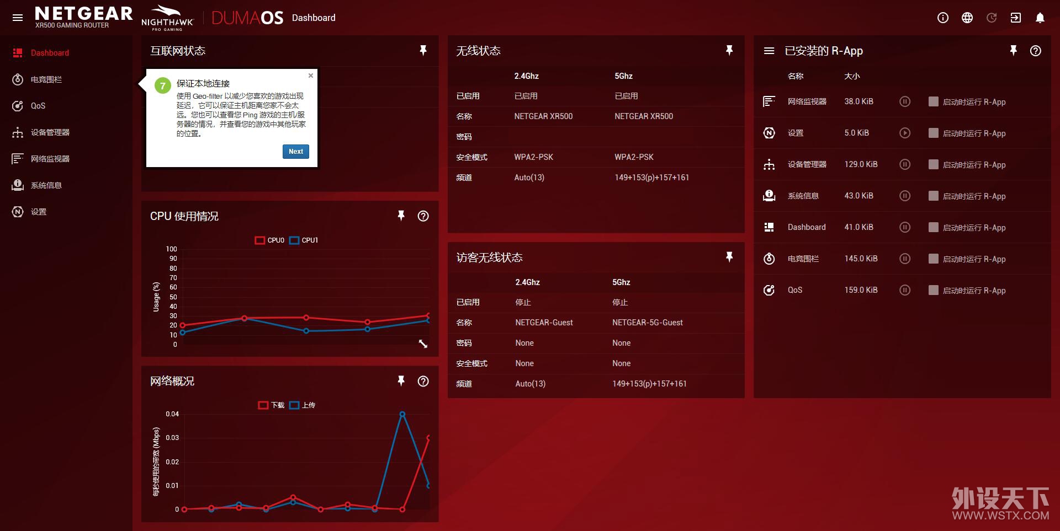Toggle CPU1 legend swatch
1060x531 pixels.
point(294,240)
